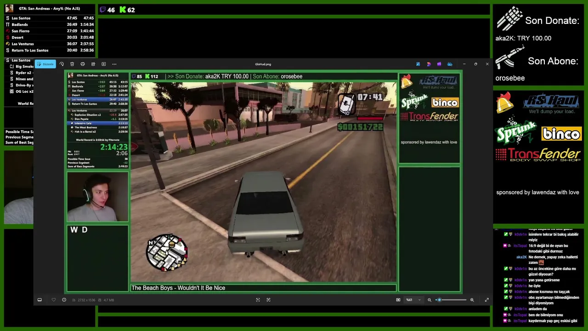
Task: Click the 2:14:23 timer in the image
Action: click(x=113, y=147)
